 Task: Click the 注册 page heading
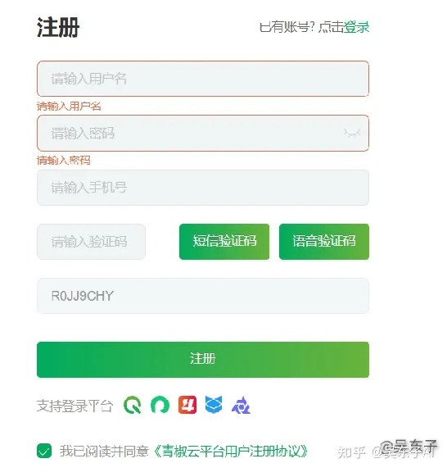(58, 27)
